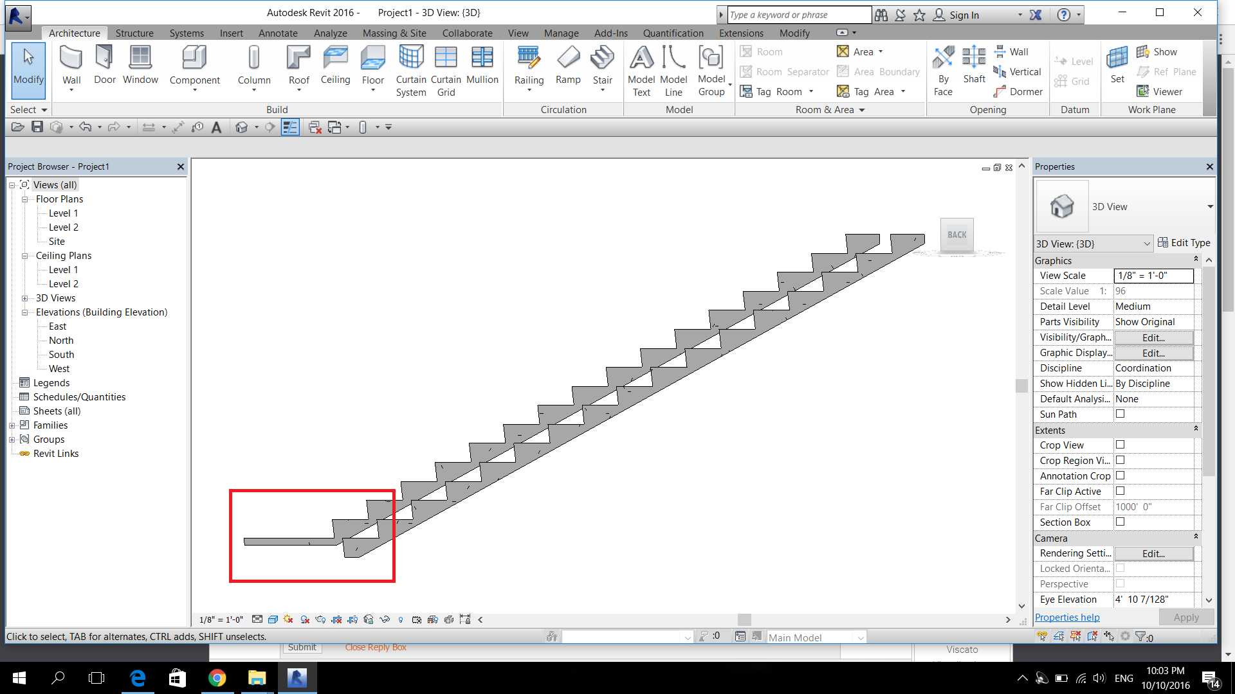
Task: Click the Save icon in quick access toolbar
Action: [37, 127]
